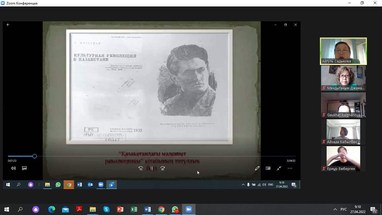Click muted mic icon beside Мендыганым
Image resolution: width=382 pixels, height=215 pixels.
click(x=324, y=88)
